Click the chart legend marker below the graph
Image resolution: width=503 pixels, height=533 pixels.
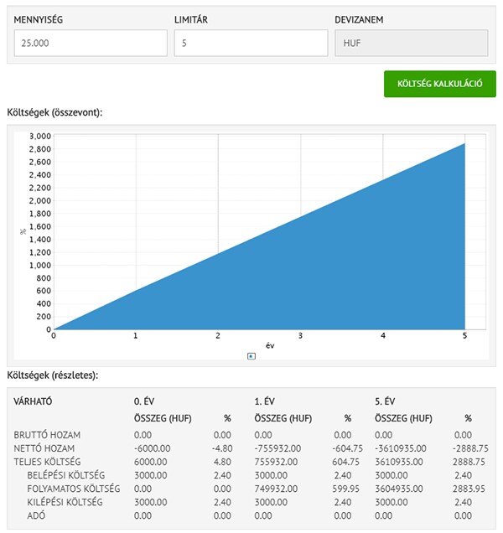pos(251,356)
